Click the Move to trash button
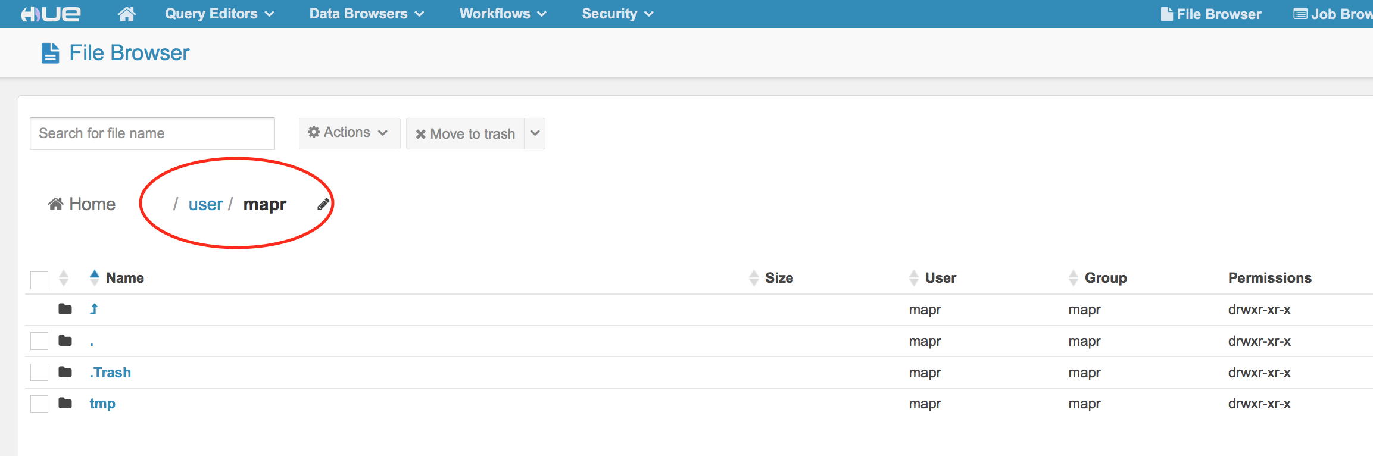The height and width of the screenshot is (456, 1373). point(466,134)
